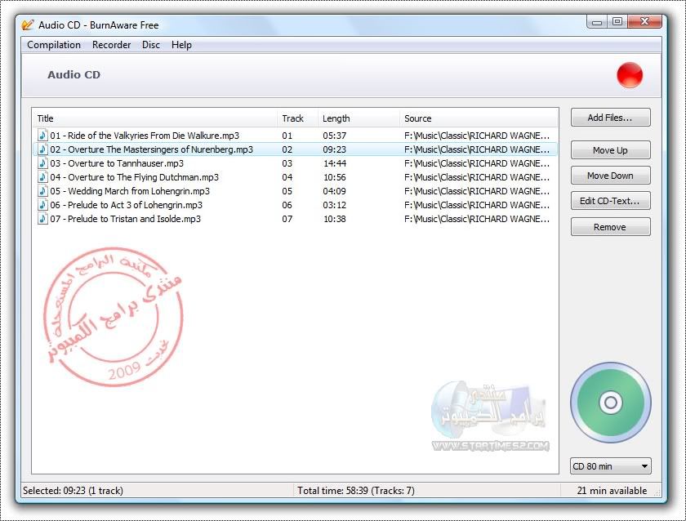Click the green disc capacity gauge
Screen dimensions: 686x521
click(610, 403)
